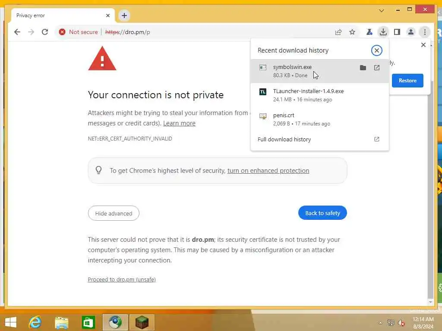The height and width of the screenshot is (331, 442).
Task: Open symbolswin.exe with the open icon
Action: pos(376,68)
